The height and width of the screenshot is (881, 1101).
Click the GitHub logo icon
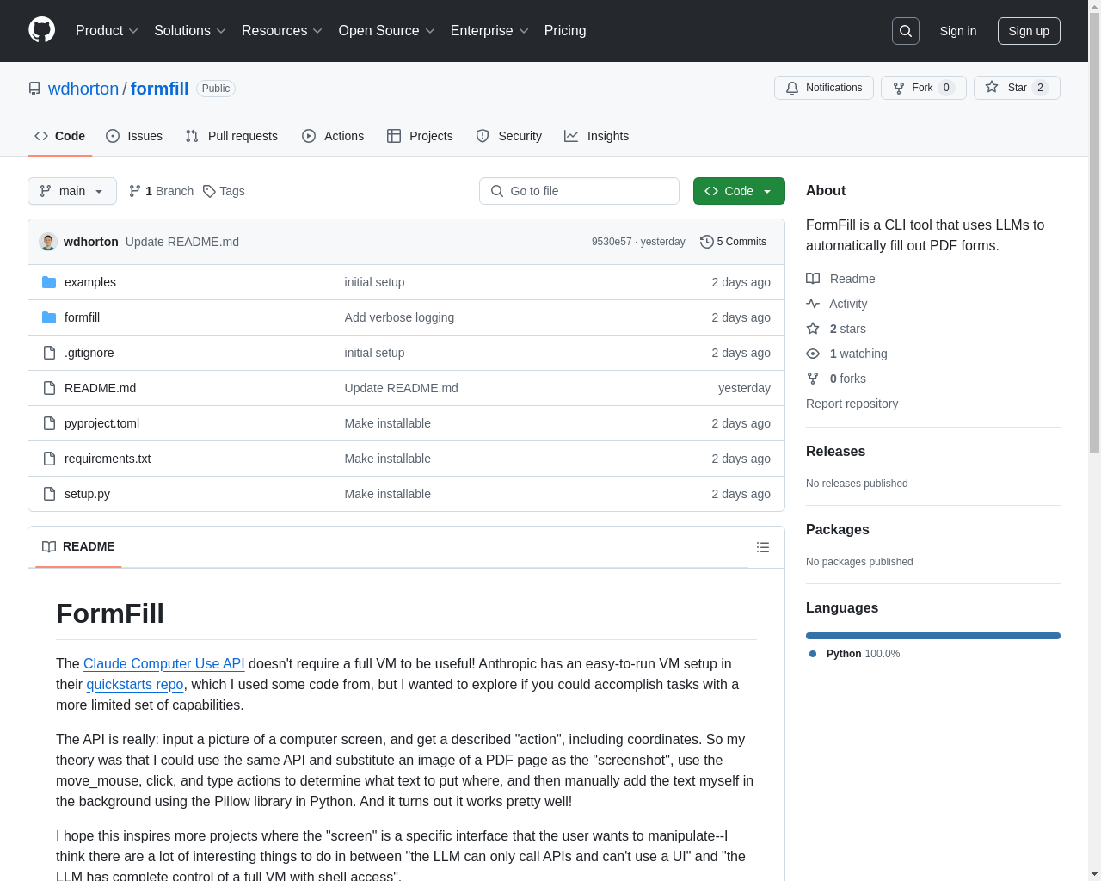point(41,30)
